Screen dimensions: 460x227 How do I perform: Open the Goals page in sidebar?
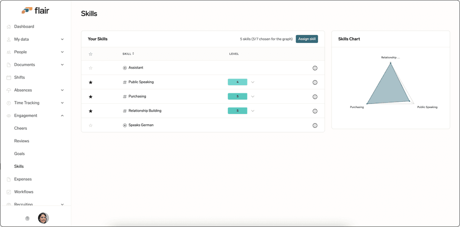[x=19, y=153]
